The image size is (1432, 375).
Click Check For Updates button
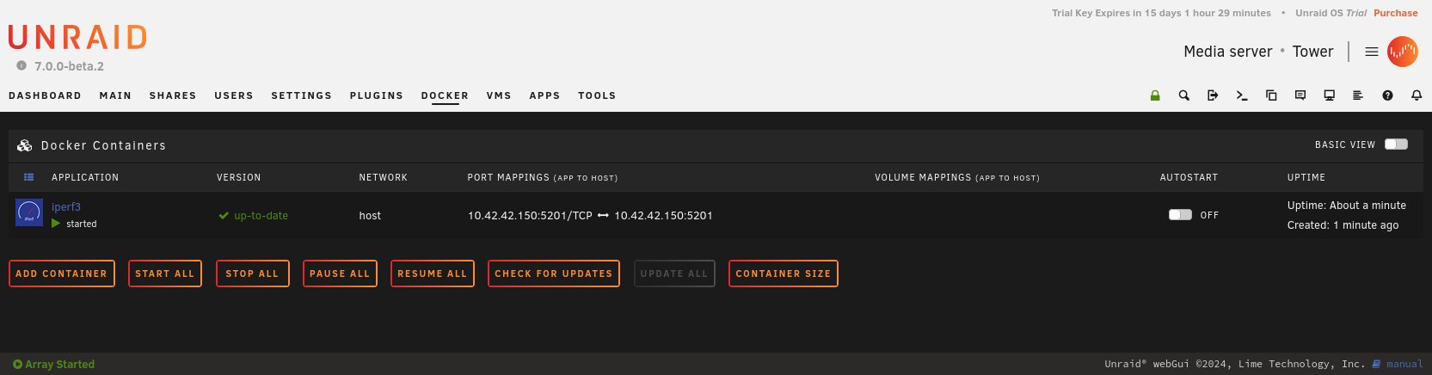pyautogui.click(x=554, y=274)
